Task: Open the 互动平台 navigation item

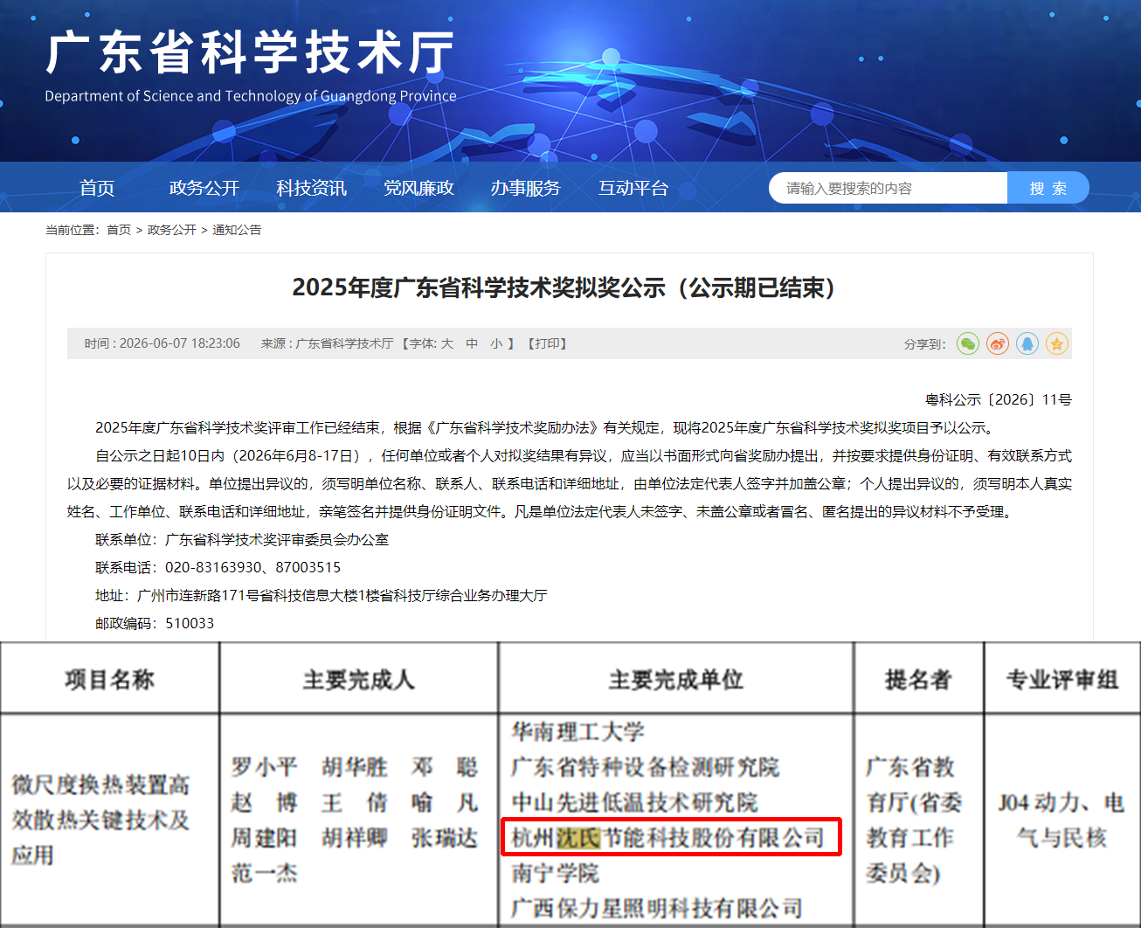Action: [x=633, y=188]
